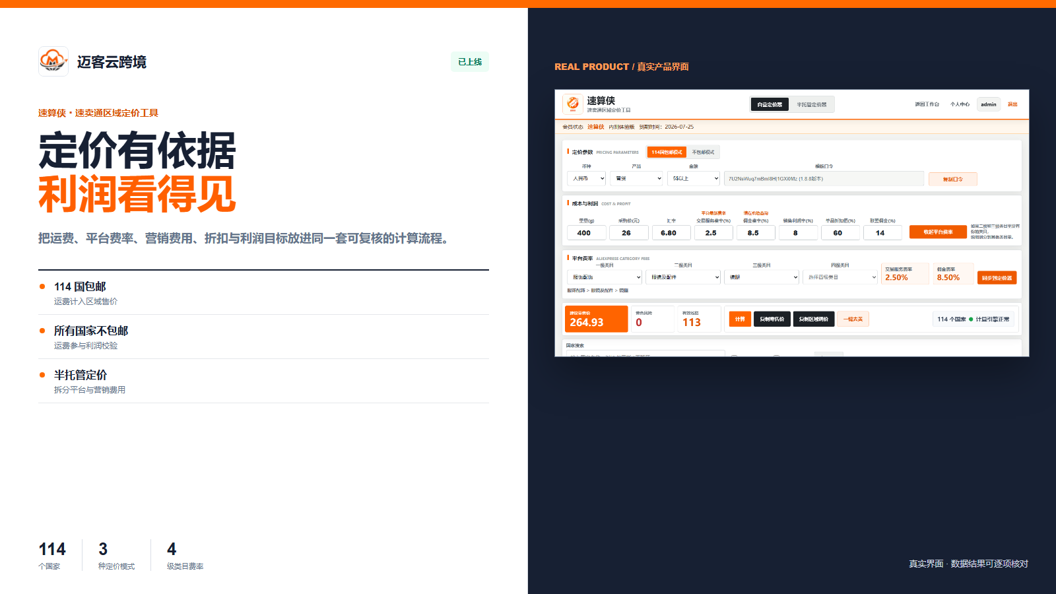The width and height of the screenshot is (1056, 594).
Task: Open the 返回工作台 link
Action: pos(927,104)
